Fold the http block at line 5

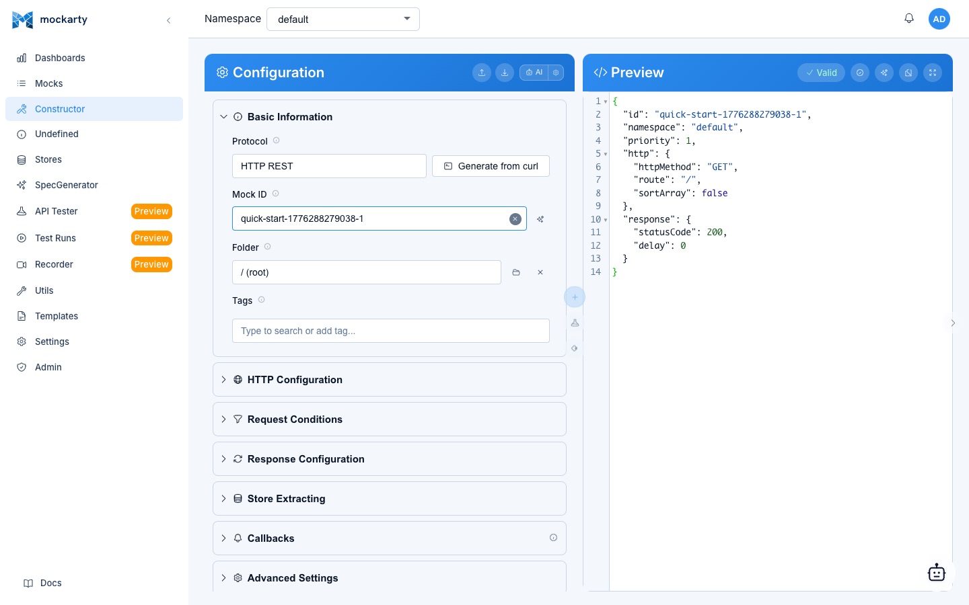pos(606,154)
